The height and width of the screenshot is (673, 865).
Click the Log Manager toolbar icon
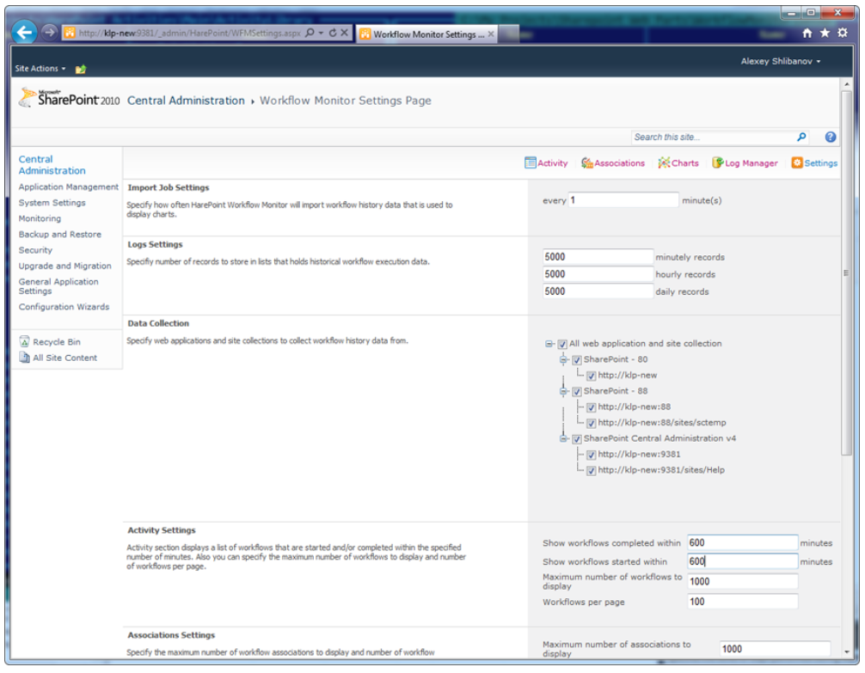tap(717, 162)
